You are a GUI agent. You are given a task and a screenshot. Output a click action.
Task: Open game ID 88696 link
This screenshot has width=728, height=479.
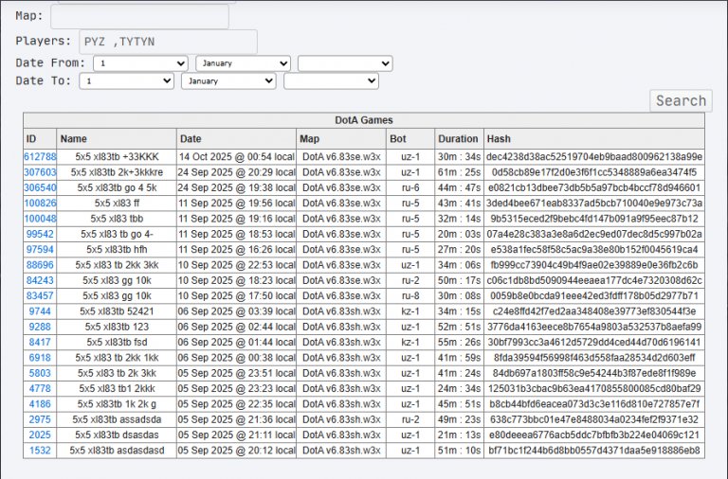coord(40,265)
